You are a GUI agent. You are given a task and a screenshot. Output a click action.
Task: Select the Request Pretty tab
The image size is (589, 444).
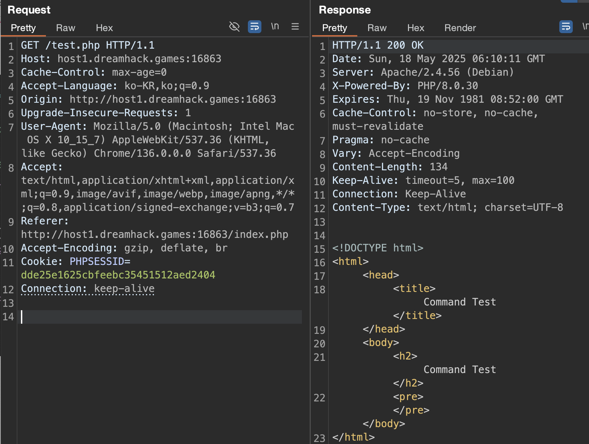(23, 28)
